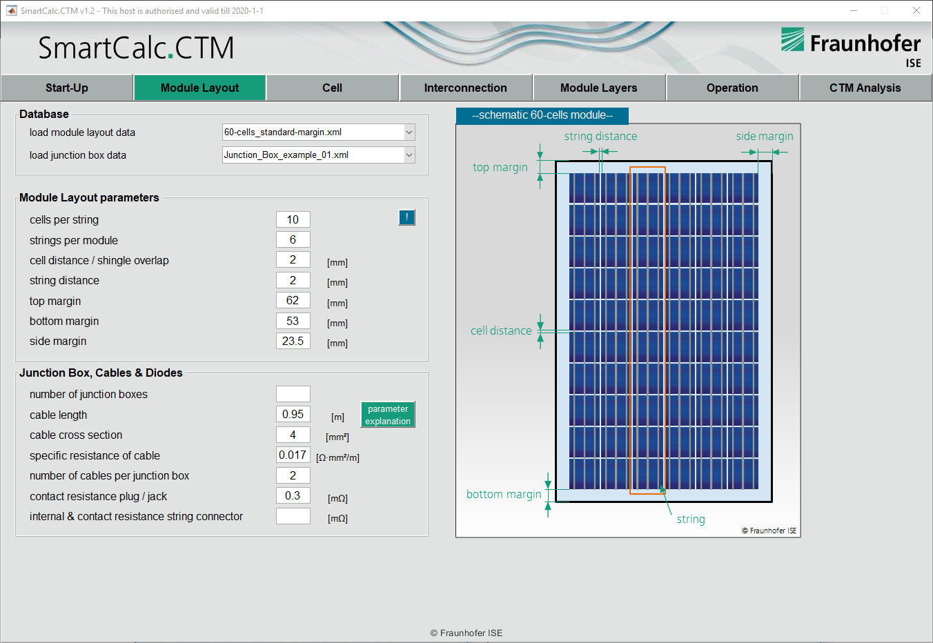Screen dimensions: 933x643
Task: Click the 'Database' section heading
Action: coord(44,114)
